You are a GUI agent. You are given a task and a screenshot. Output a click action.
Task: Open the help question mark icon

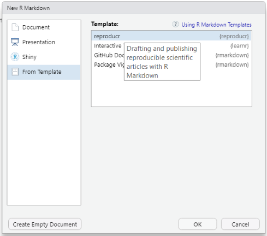click(175, 24)
